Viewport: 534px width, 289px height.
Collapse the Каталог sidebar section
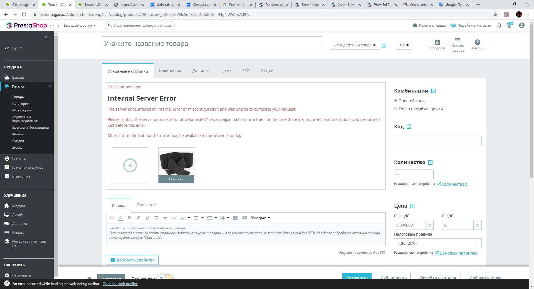(x=50, y=86)
